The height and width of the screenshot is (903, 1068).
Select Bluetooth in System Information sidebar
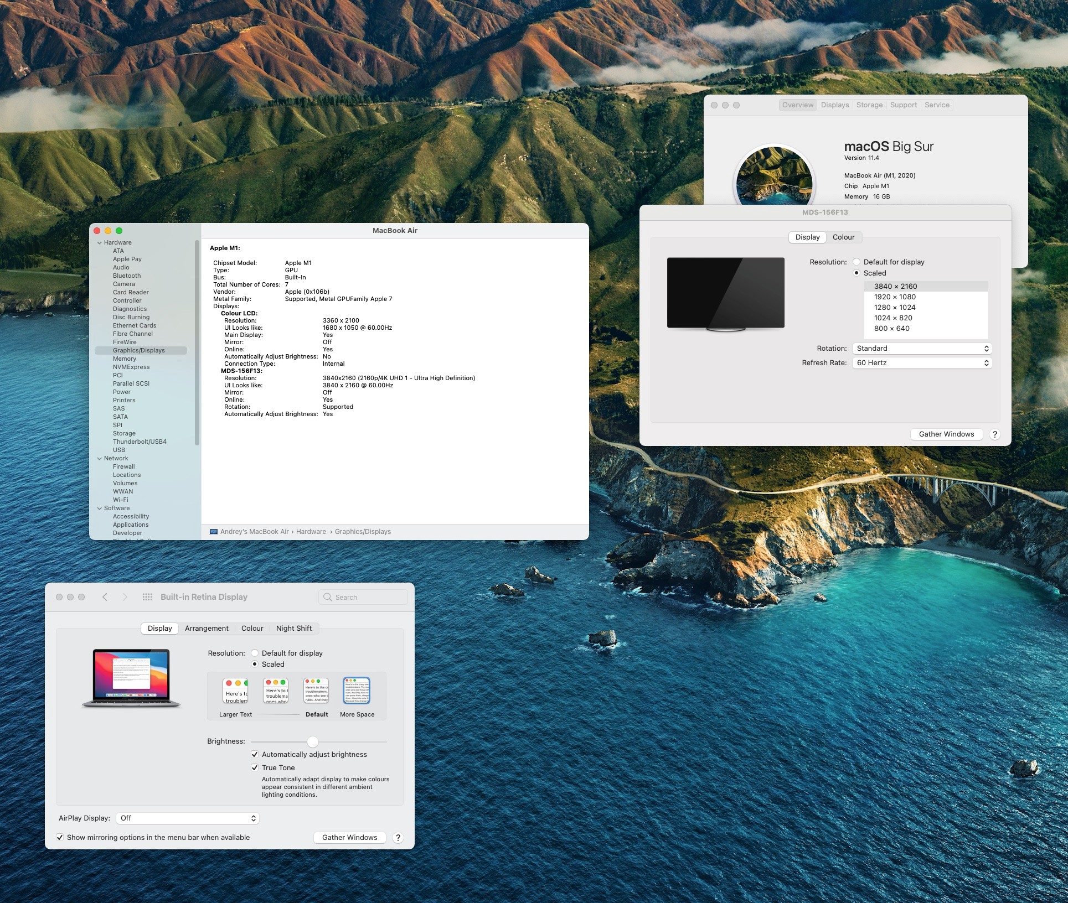[x=127, y=276]
